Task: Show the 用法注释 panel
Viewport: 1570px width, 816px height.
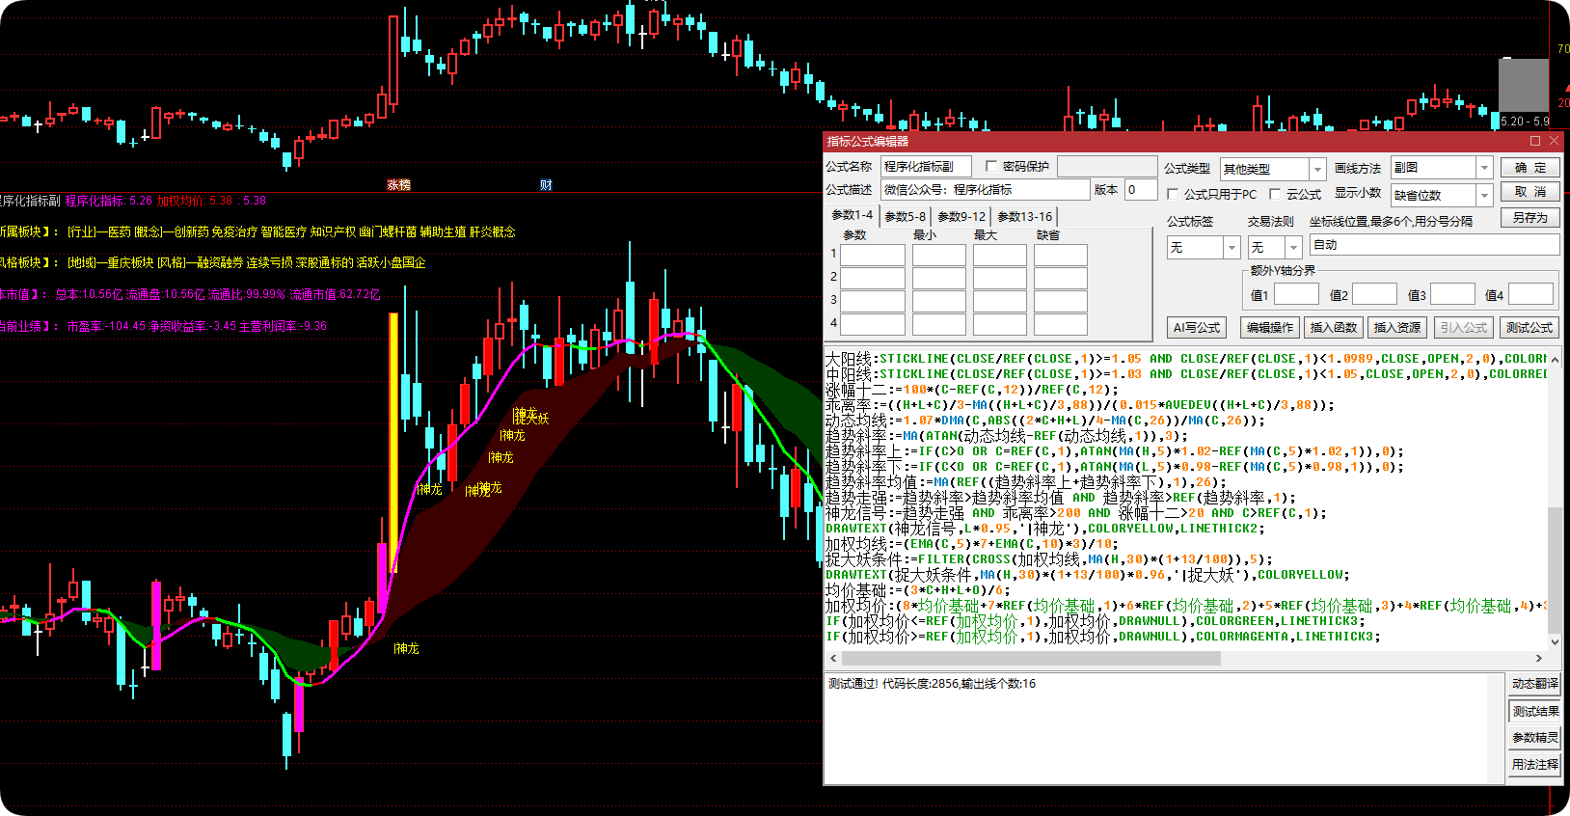Action: pyautogui.click(x=1534, y=765)
